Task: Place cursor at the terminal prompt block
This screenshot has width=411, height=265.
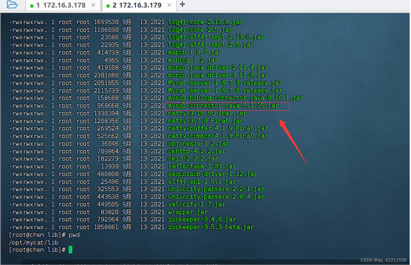Action: [71, 250]
